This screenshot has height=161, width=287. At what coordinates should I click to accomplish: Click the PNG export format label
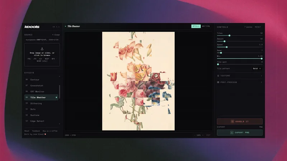point(261,127)
